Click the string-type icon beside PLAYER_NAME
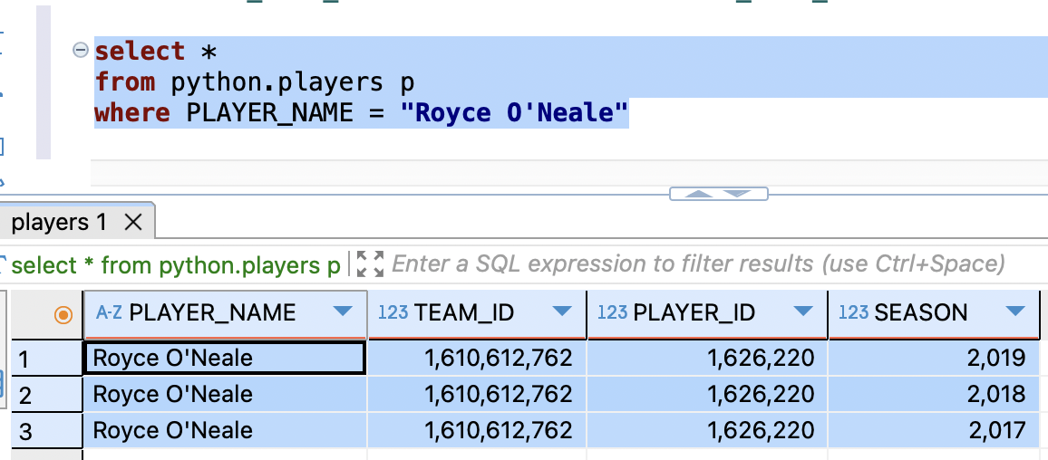 109,311
